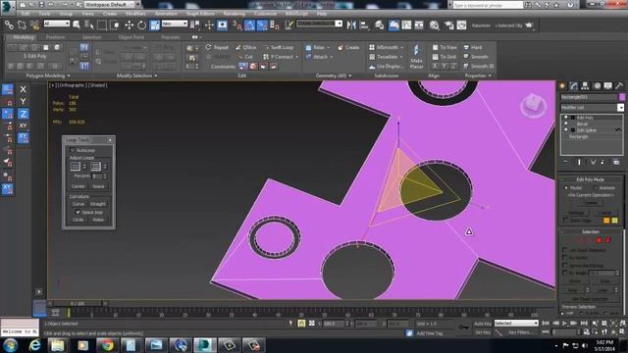Open the Material Editor icon
This screenshot has width=628, height=353.
[x=434, y=25]
